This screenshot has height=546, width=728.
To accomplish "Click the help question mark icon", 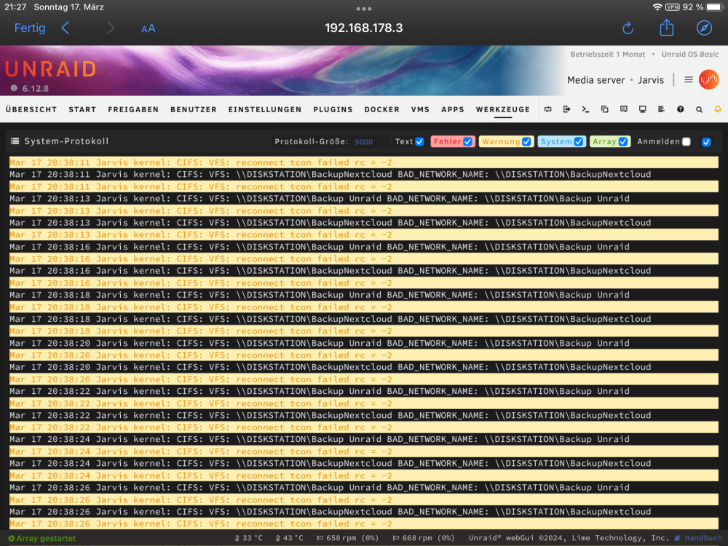I will coord(680,109).
